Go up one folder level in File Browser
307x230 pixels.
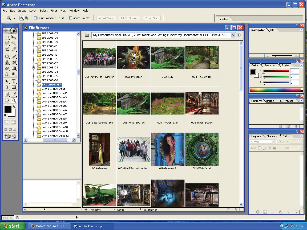[87, 35]
